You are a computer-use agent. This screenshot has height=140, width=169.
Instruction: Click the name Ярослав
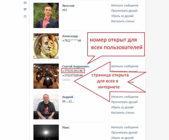[68, 6]
